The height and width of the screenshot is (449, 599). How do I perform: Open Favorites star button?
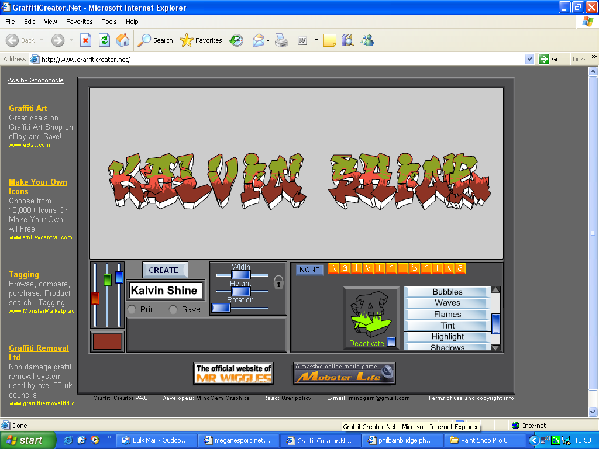point(201,40)
